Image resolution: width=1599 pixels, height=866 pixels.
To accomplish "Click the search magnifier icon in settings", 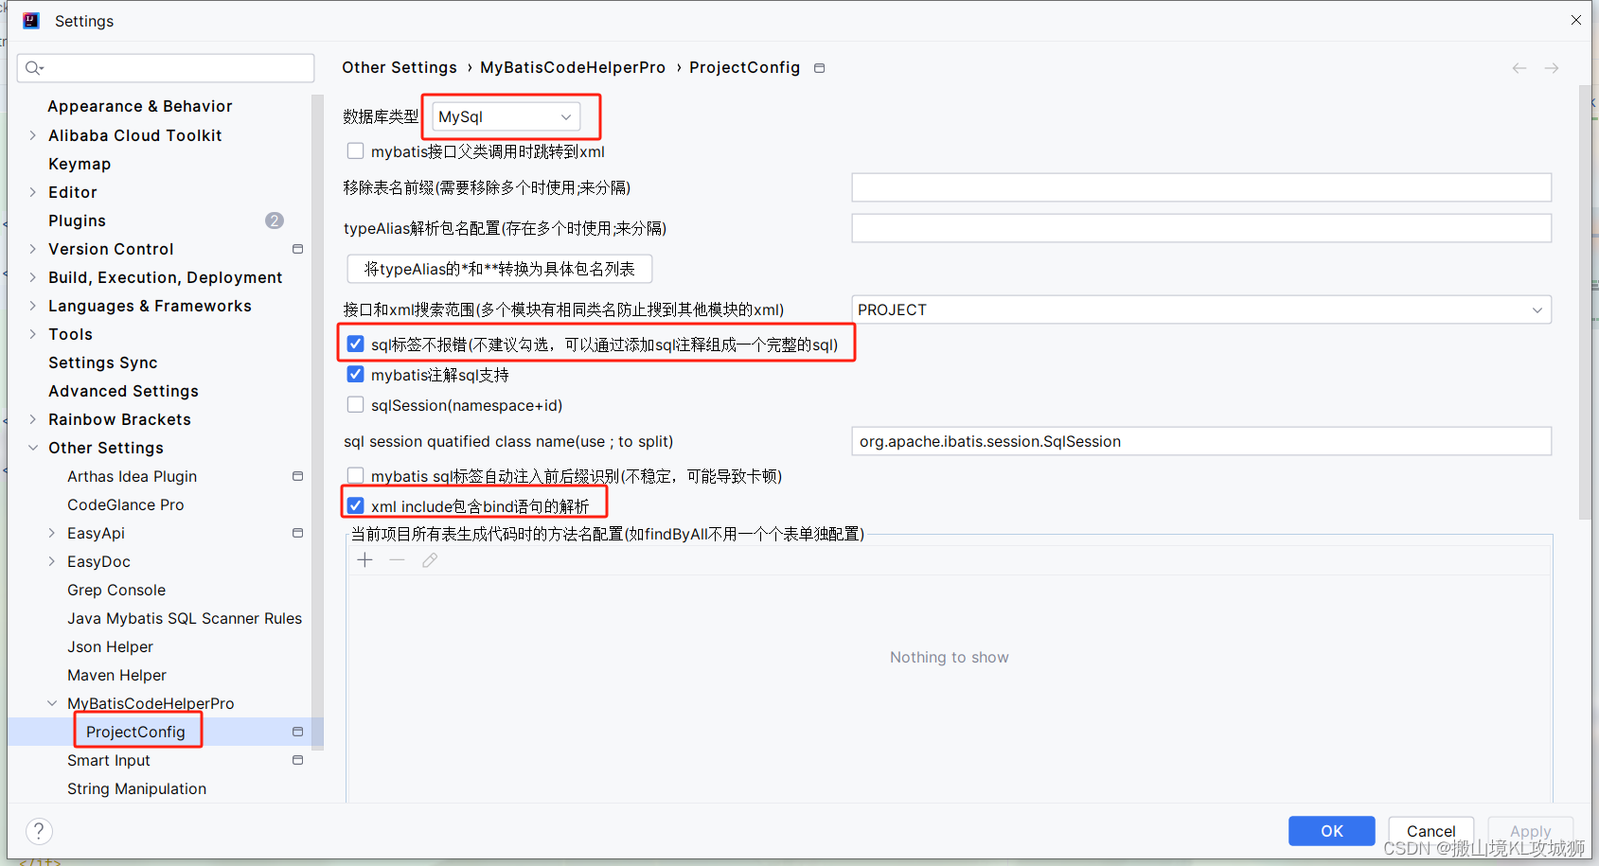I will point(34,67).
